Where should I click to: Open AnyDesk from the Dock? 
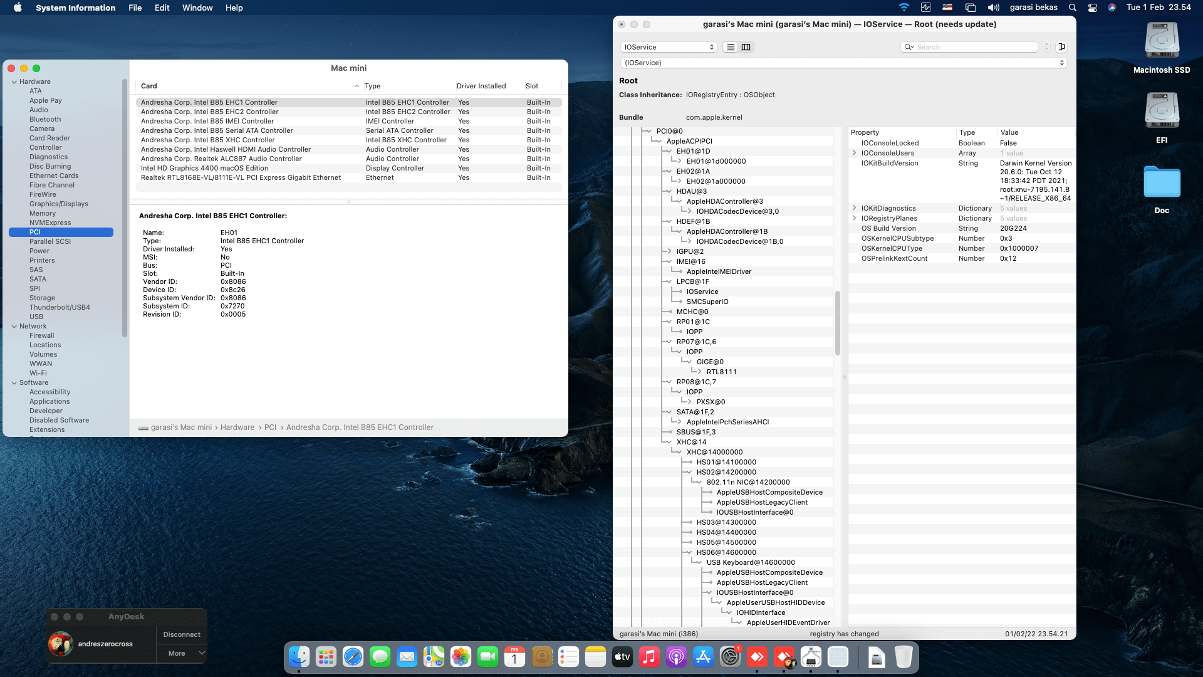click(758, 657)
